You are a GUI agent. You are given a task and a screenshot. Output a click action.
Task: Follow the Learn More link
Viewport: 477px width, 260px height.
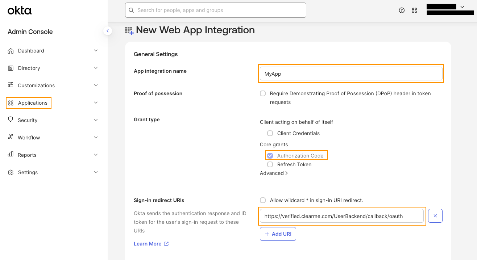click(x=148, y=244)
